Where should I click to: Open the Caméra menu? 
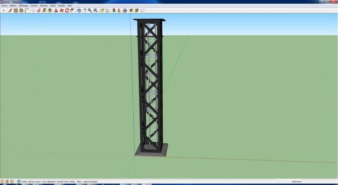point(34,6)
